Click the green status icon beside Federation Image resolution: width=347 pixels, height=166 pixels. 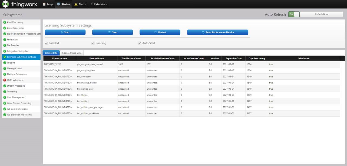pos(5,40)
